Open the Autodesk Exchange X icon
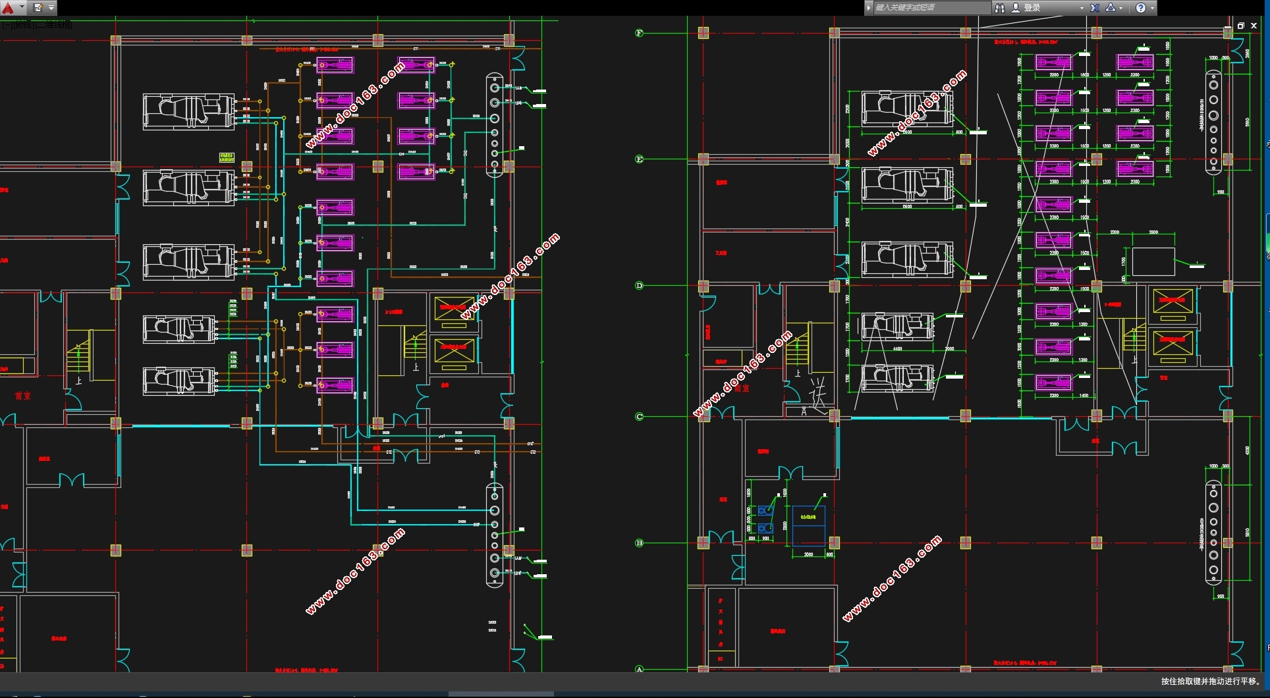This screenshot has height=698, width=1270. click(x=1095, y=8)
